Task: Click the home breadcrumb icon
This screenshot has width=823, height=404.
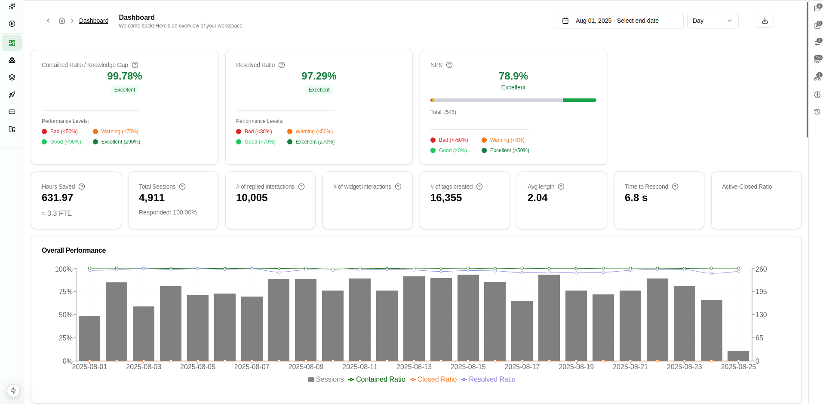Action: [x=61, y=20]
